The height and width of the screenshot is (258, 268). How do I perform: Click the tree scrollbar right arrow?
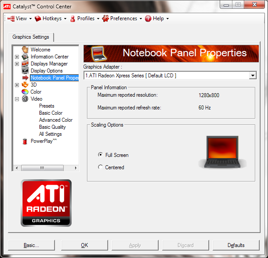tap(76, 168)
